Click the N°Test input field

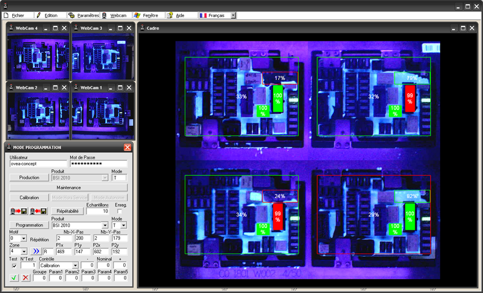28,265
